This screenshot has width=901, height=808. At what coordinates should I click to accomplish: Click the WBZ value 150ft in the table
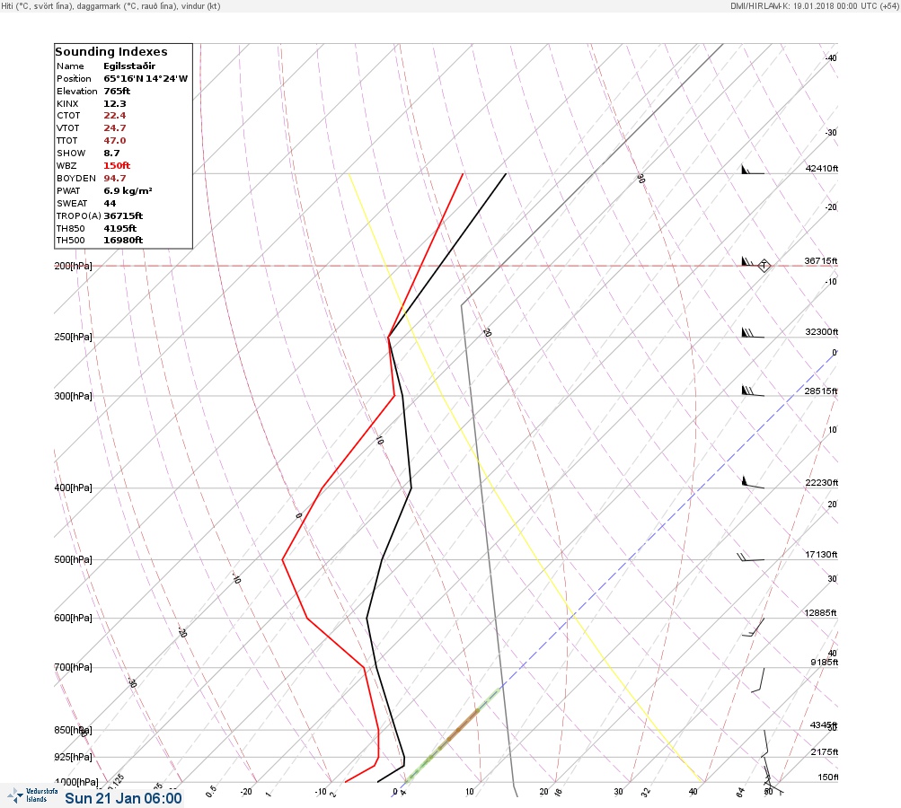117,165
